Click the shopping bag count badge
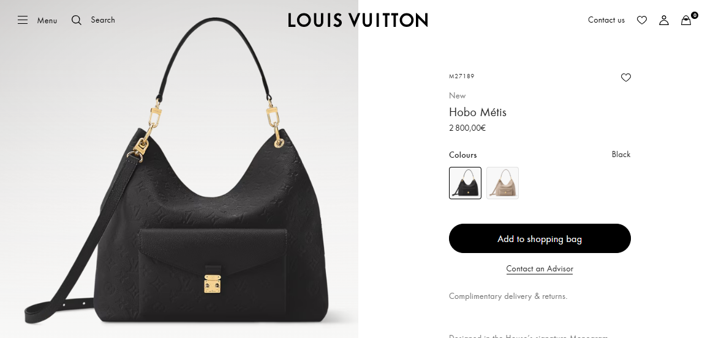Image resolution: width=713 pixels, height=338 pixels. (x=695, y=15)
